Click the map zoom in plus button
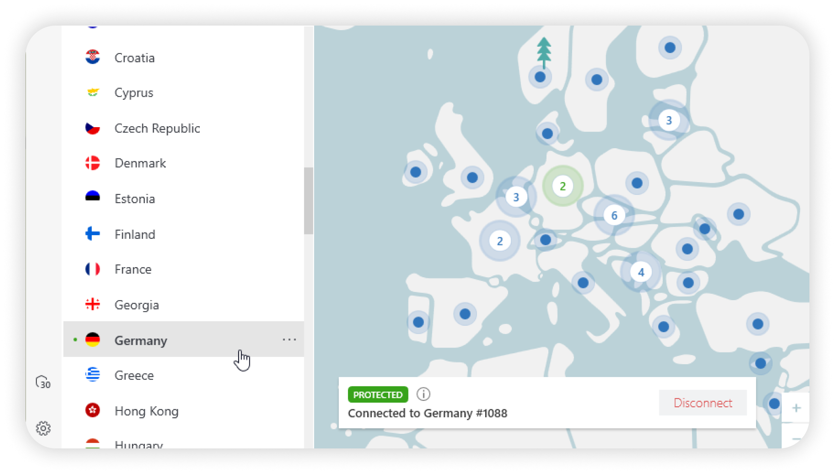835x474 pixels. point(796,408)
